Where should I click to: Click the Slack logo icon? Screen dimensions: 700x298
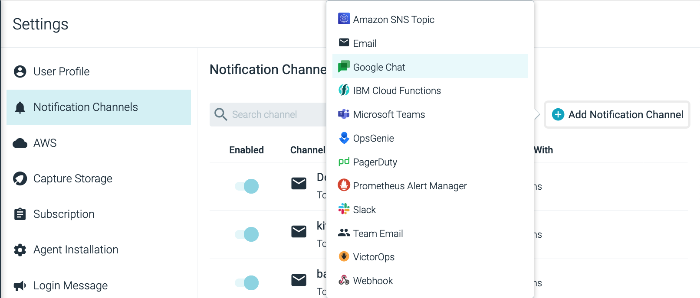coord(344,209)
